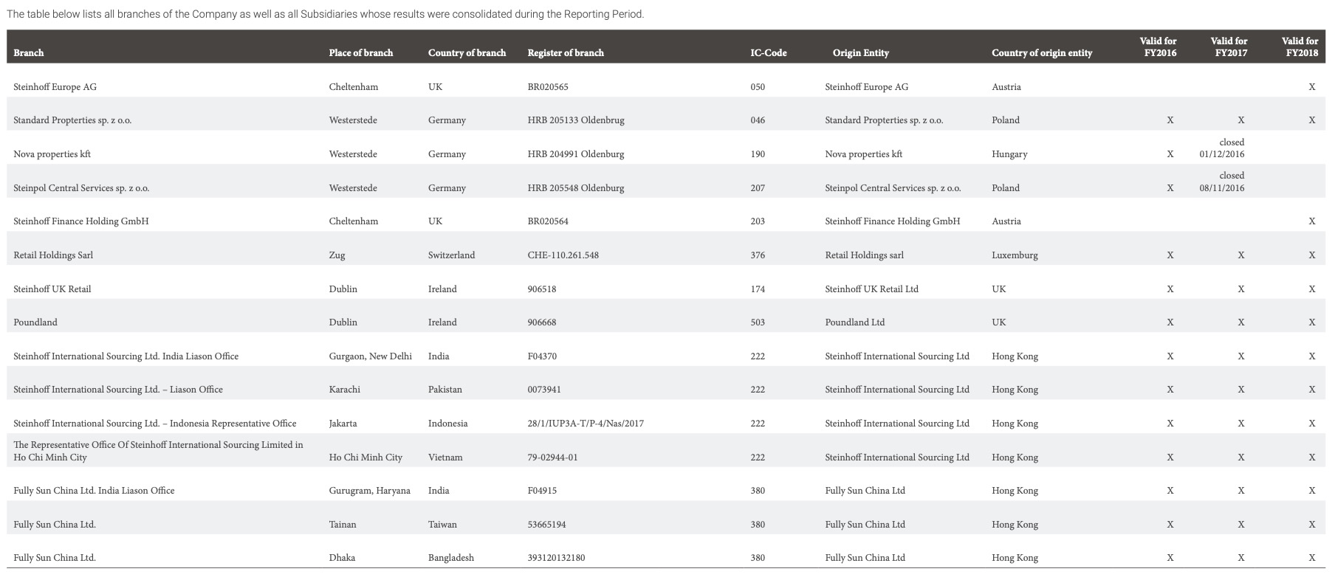Screen dimensions: 1335x580
Task: Click the Country of branch column header
Action: point(467,53)
